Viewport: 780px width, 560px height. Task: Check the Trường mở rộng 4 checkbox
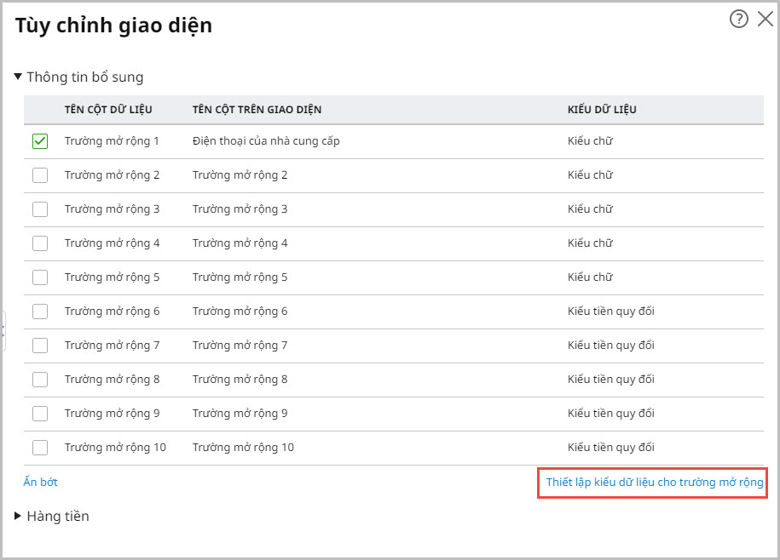click(40, 243)
